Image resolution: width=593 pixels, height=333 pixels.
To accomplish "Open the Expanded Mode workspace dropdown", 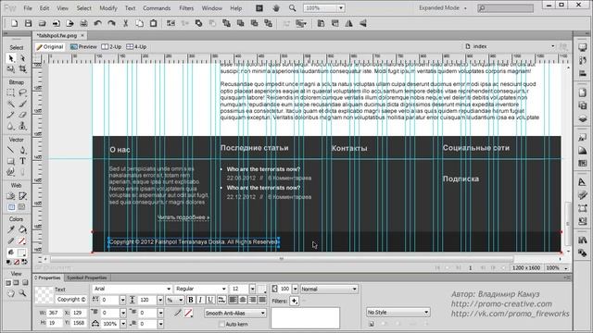I will [x=443, y=8].
